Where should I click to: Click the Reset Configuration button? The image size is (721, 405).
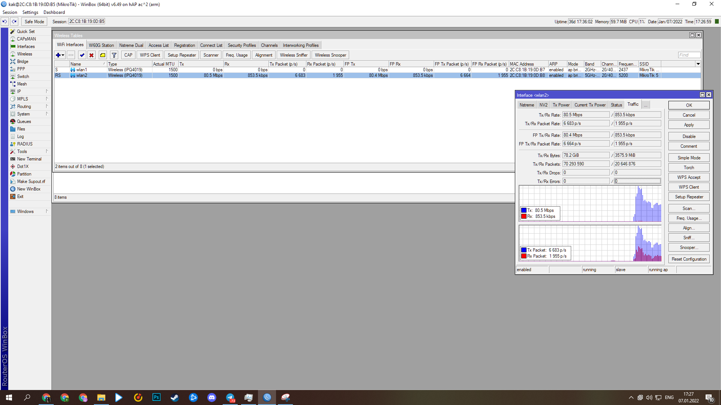point(689,259)
